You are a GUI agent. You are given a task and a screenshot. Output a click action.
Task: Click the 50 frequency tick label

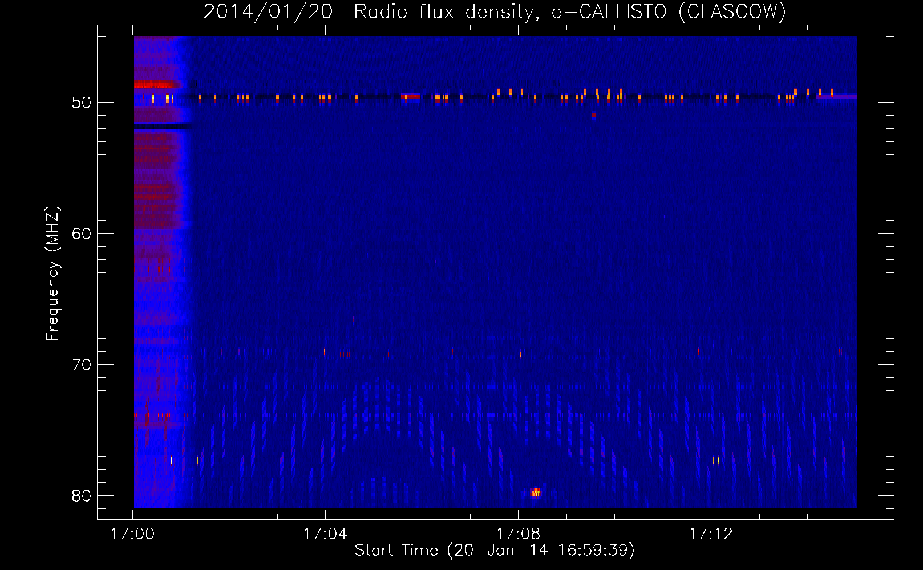(82, 103)
